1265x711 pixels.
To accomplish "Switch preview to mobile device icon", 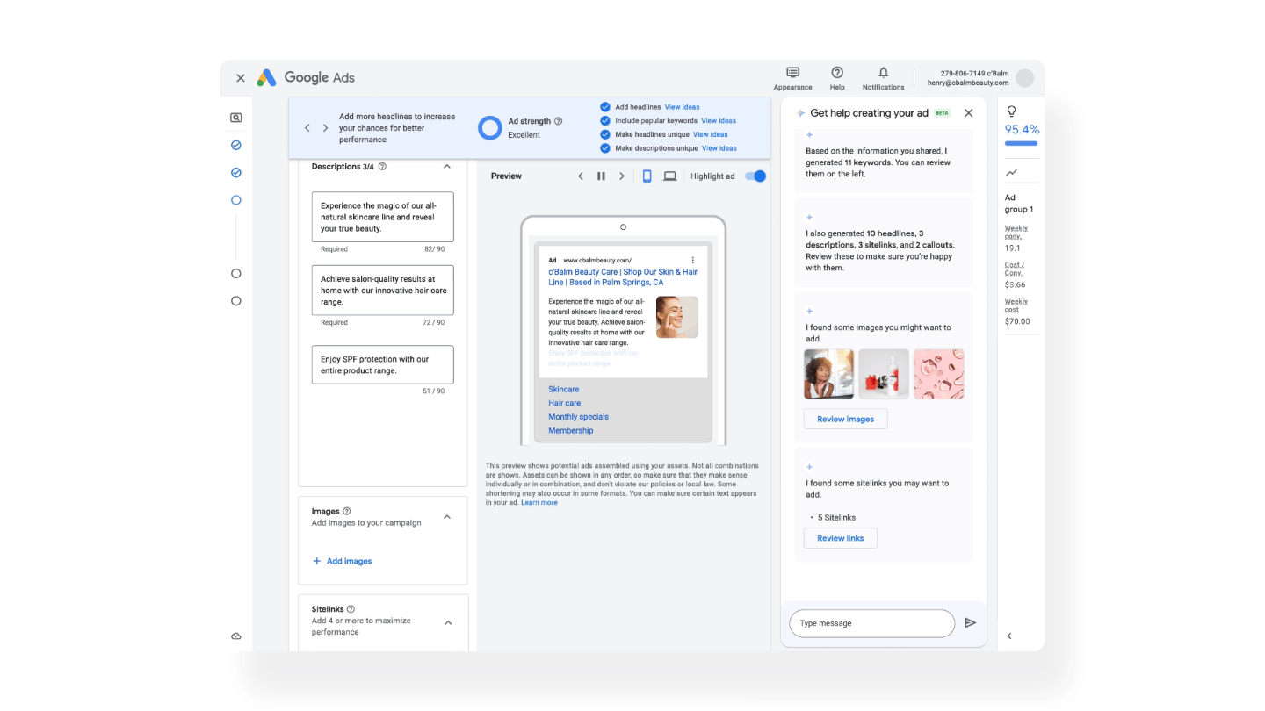I will click(647, 176).
